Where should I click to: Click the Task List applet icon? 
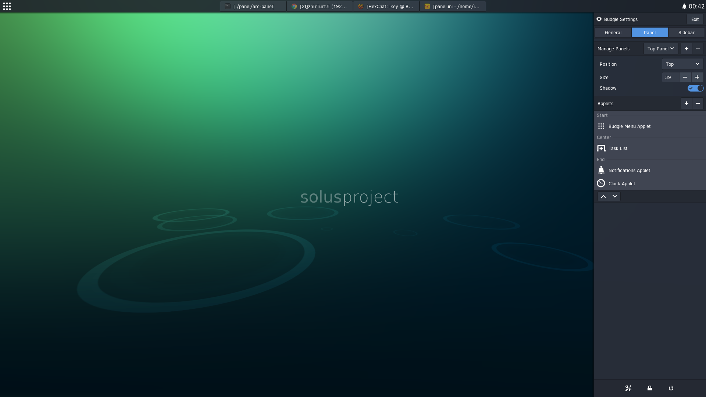(601, 148)
